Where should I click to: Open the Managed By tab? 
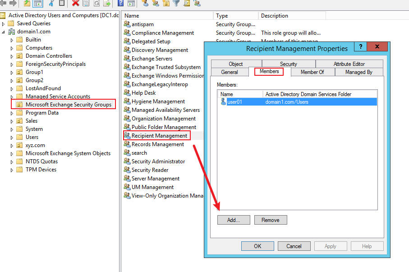point(359,72)
